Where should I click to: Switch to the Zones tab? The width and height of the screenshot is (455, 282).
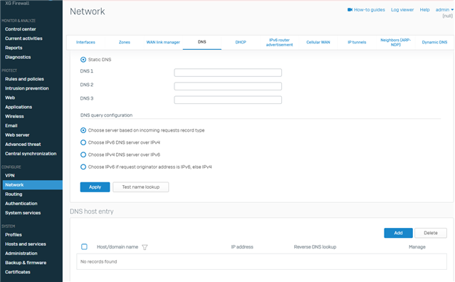(x=125, y=42)
